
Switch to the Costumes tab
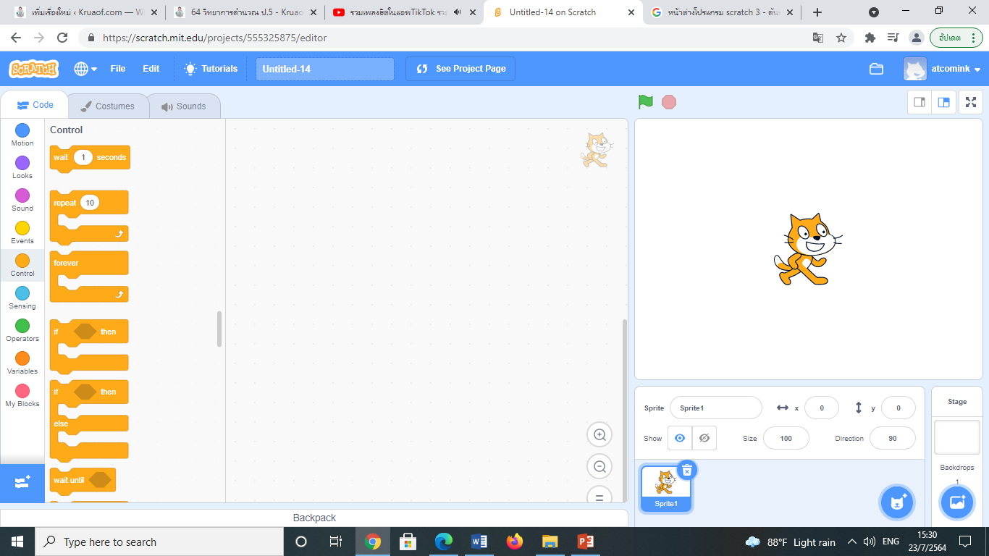tap(107, 106)
